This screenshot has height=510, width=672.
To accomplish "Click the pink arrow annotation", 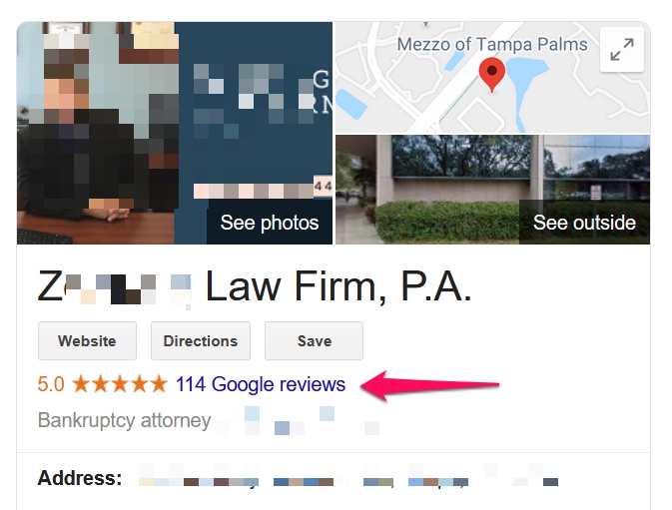I will pyautogui.click(x=429, y=385).
